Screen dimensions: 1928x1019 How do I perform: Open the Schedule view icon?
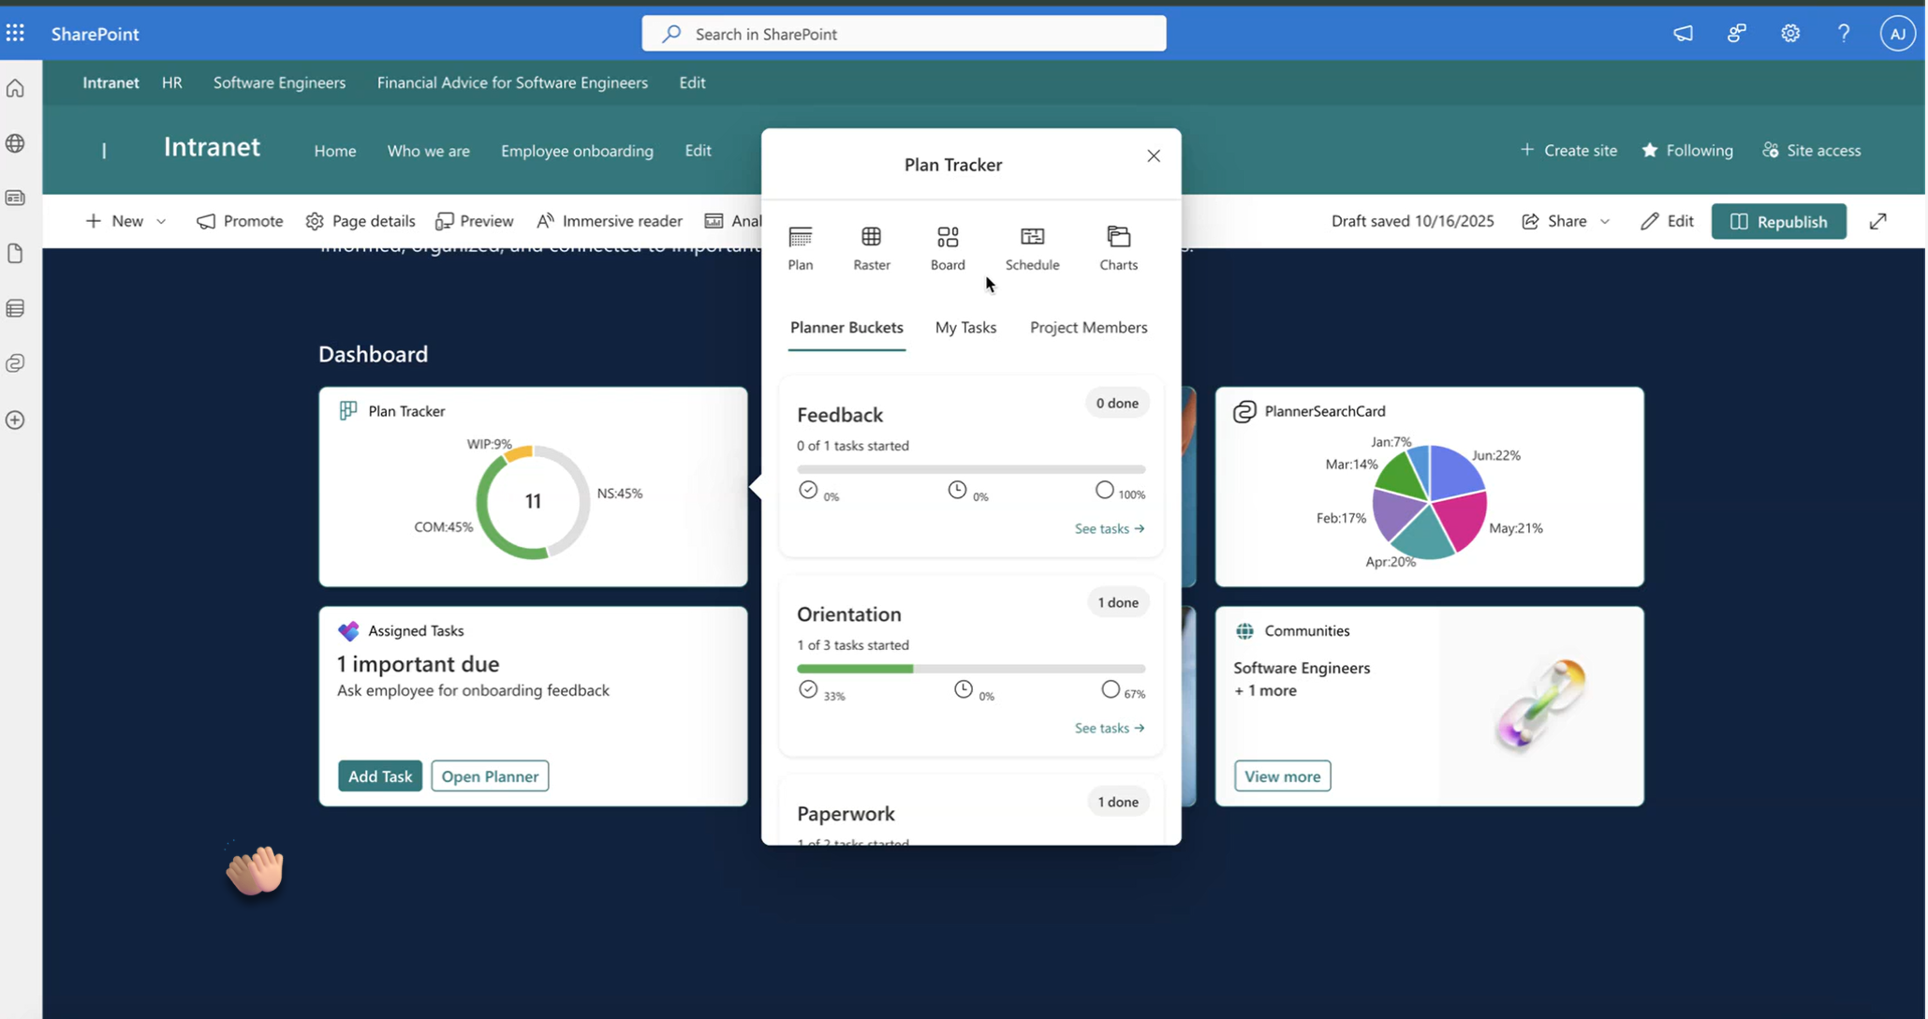(x=1032, y=237)
